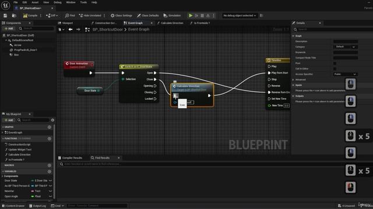
Task: Click the Browse to asset icon
Action: pyautogui.click(x=14, y=16)
